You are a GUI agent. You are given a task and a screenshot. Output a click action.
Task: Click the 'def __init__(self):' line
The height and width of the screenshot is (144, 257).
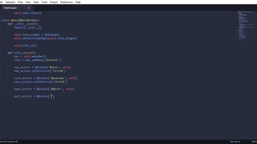pos(23,24)
